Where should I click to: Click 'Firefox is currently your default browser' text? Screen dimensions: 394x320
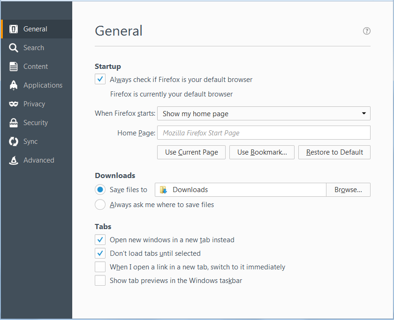(x=171, y=94)
